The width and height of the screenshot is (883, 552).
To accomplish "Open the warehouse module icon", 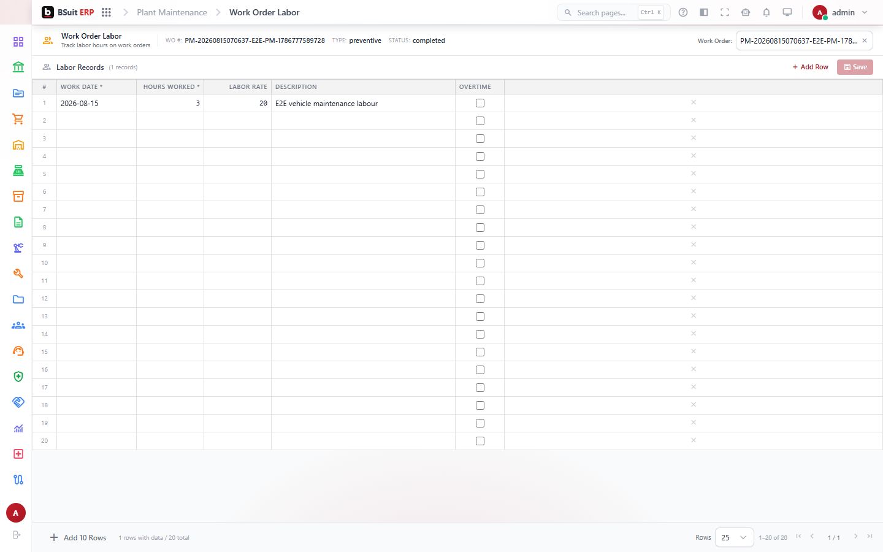I will 18,145.
